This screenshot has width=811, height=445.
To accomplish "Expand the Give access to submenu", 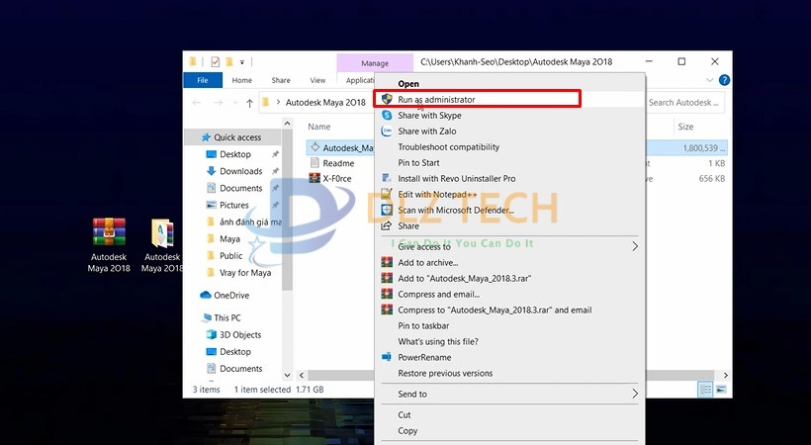I will click(635, 246).
